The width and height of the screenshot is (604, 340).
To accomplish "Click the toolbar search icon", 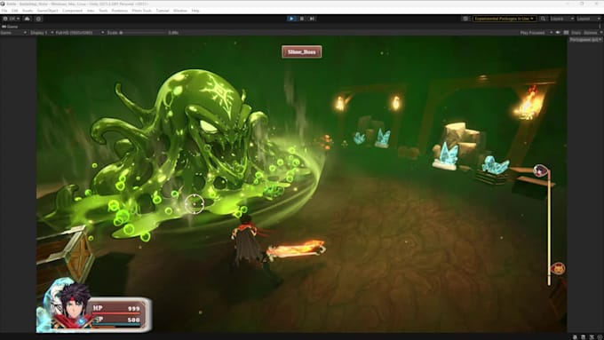I will tap(543, 19).
